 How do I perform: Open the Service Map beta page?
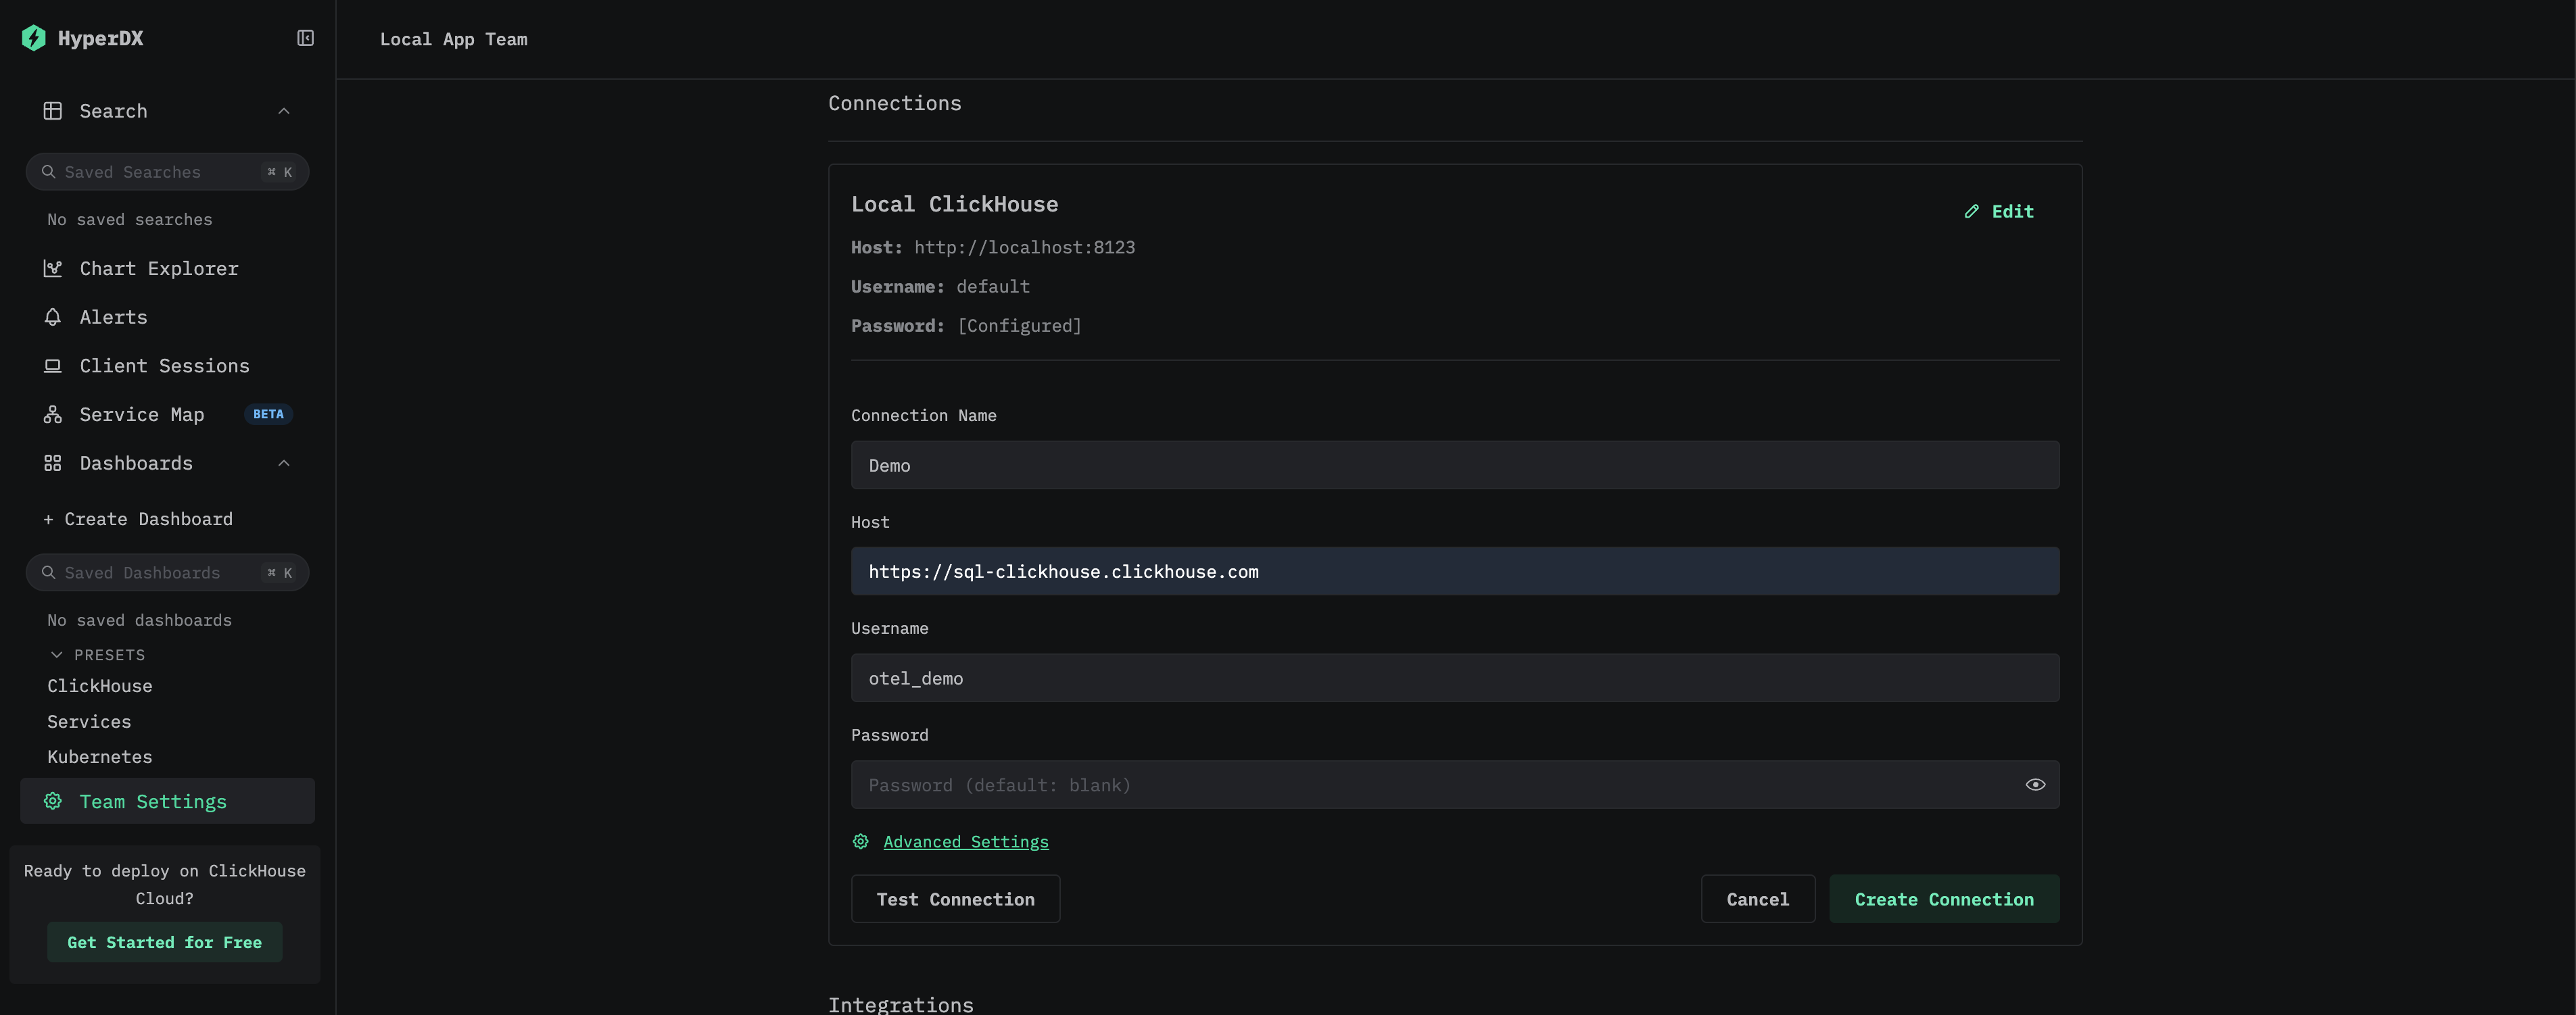(x=142, y=415)
